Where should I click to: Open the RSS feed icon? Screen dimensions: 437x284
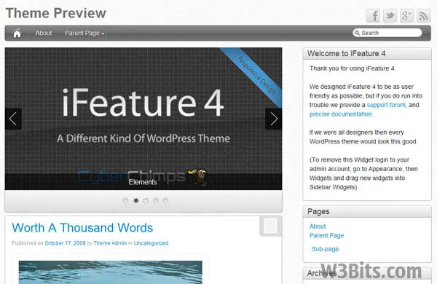424,15
